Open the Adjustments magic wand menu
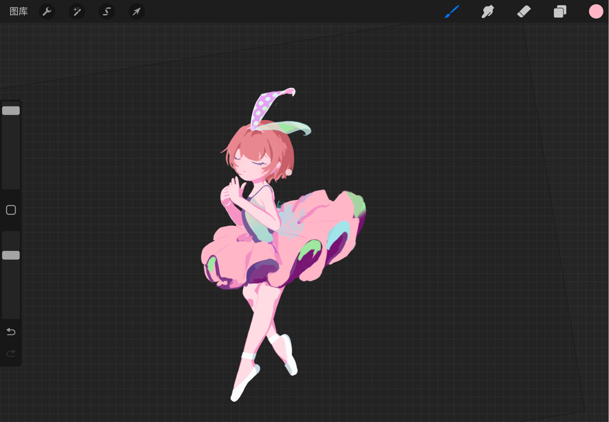 coord(77,11)
